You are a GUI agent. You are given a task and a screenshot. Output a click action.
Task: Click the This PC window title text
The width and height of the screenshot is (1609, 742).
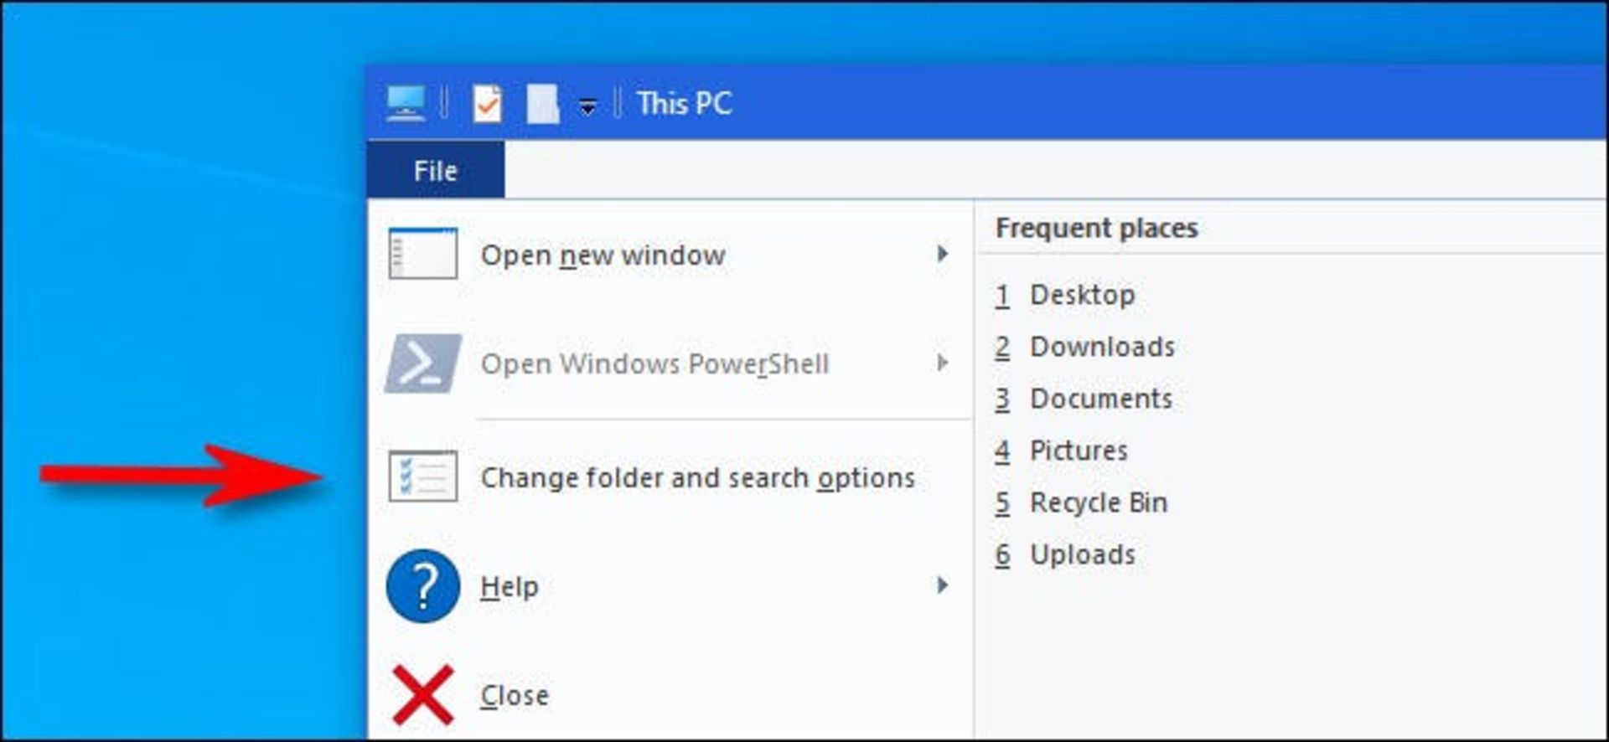tap(685, 104)
